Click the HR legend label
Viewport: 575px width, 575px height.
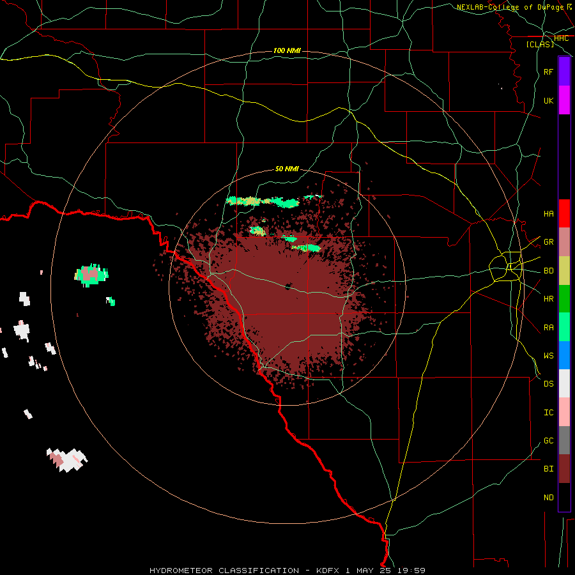548,299
